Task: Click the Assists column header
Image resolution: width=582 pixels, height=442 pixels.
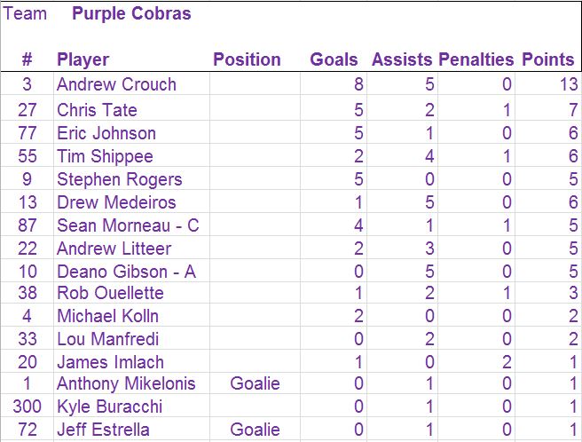Action: tap(402, 59)
